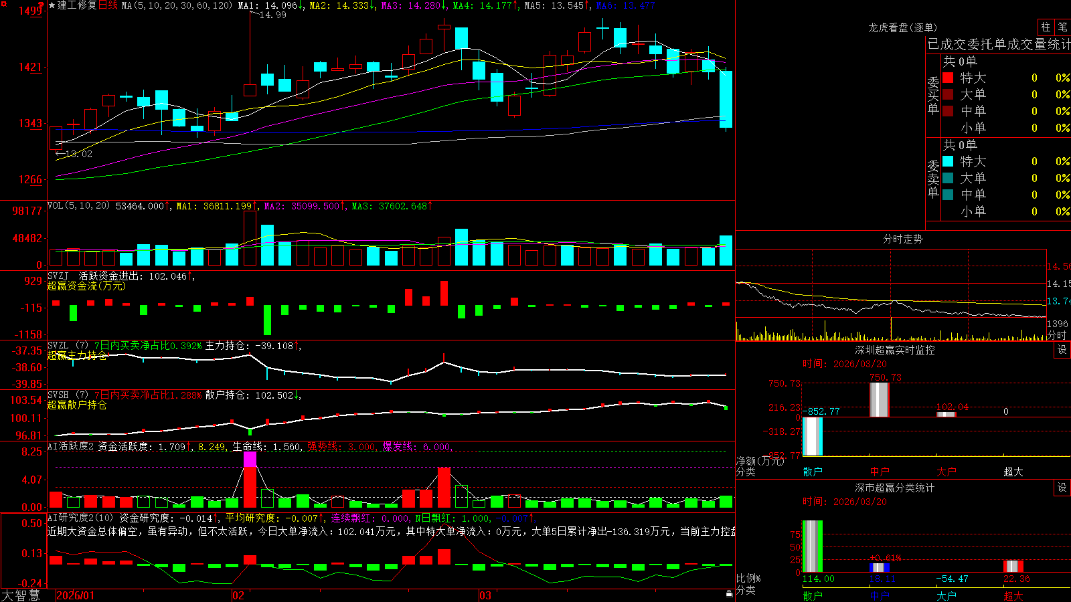The height and width of the screenshot is (602, 1071).
Task: Click the 1421 price axis label
Action: click(x=29, y=67)
